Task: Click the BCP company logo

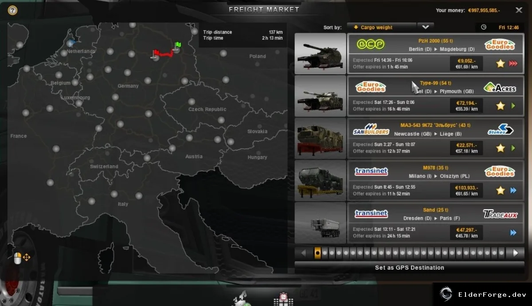Action: pos(372,44)
